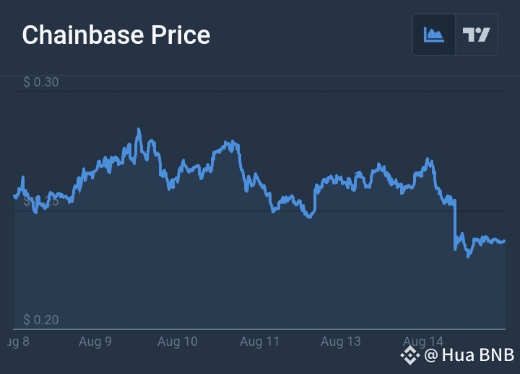The width and height of the screenshot is (520, 374).
Task: Open the TradingView chart mode icon
Action: pyautogui.click(x=477, y=35)
